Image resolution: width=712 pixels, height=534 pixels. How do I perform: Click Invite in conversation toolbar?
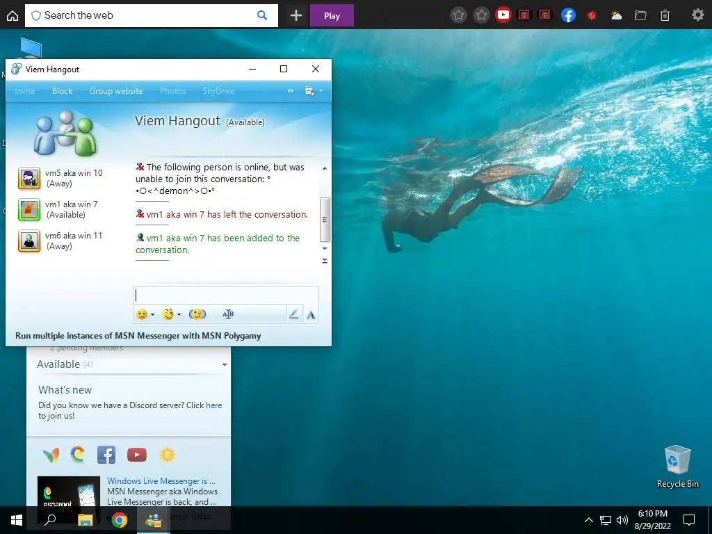[x=24, y=91]
